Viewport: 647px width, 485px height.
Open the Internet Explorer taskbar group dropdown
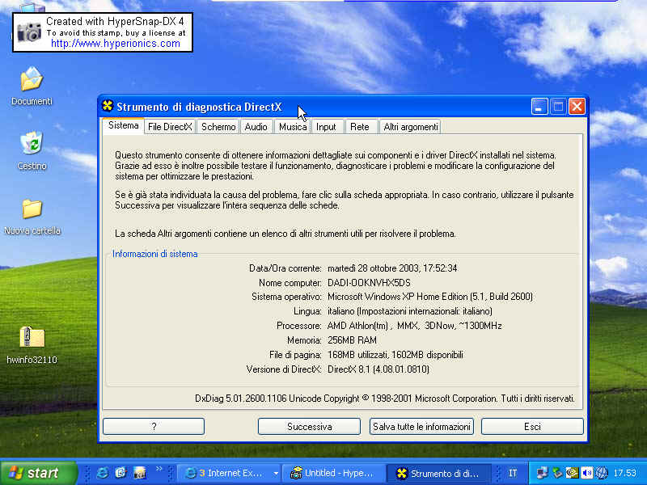click(276, 473)
